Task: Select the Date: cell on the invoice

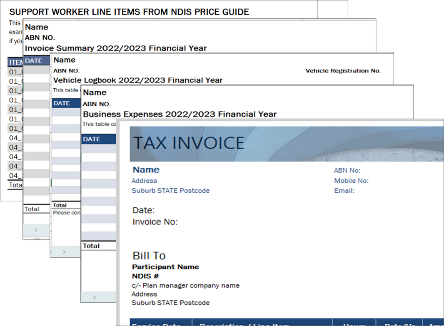Action: click(x=144, y=210)
